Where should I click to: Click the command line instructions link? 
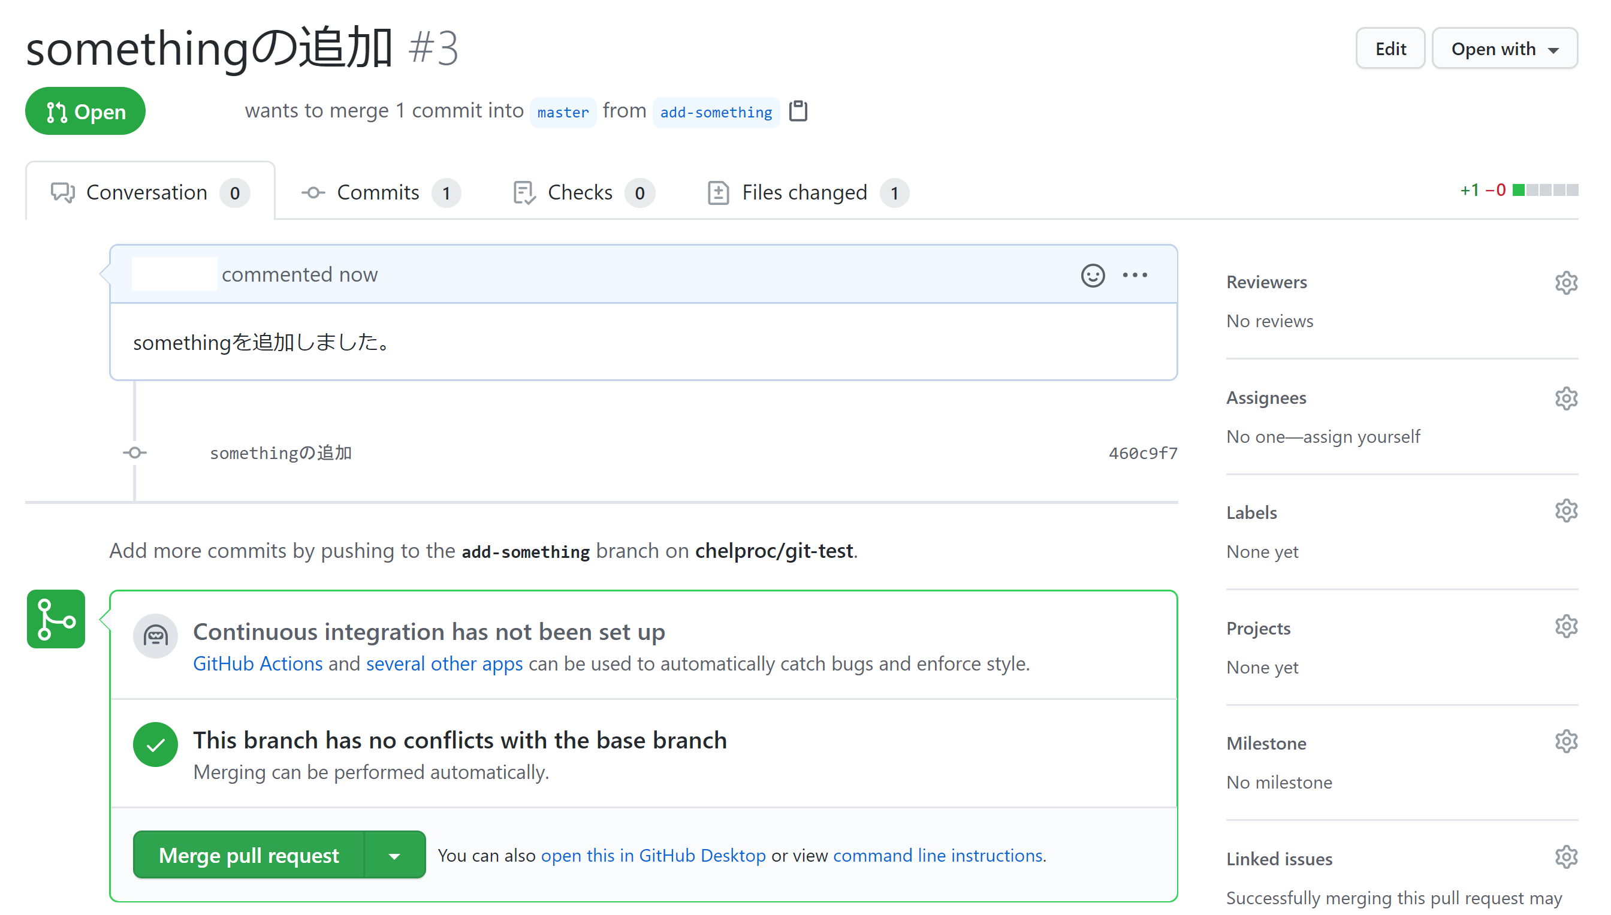click(938, 855)
